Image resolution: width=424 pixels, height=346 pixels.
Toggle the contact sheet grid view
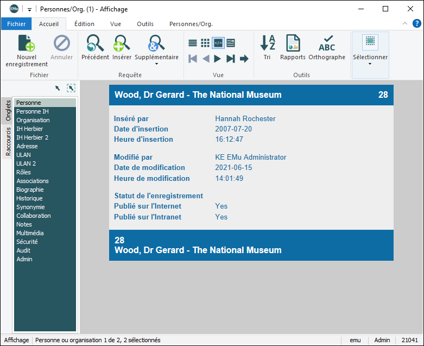pos(205,43)
